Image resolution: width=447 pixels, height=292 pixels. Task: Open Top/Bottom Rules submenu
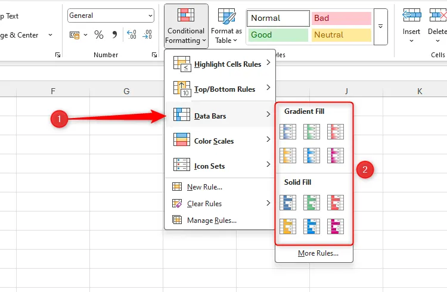point(220,89)
